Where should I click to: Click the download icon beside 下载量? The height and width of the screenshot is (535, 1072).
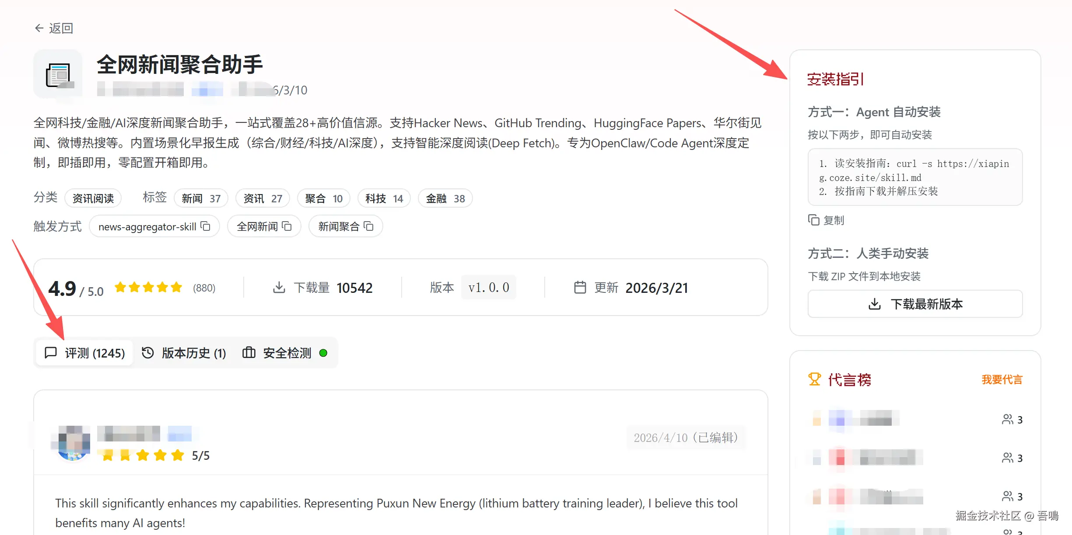279,287
